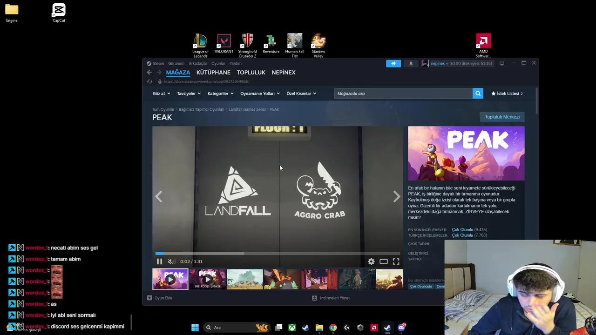Open Google Chrome from taskbar
This screenshot has width=596, height=335.
point(333,328)
